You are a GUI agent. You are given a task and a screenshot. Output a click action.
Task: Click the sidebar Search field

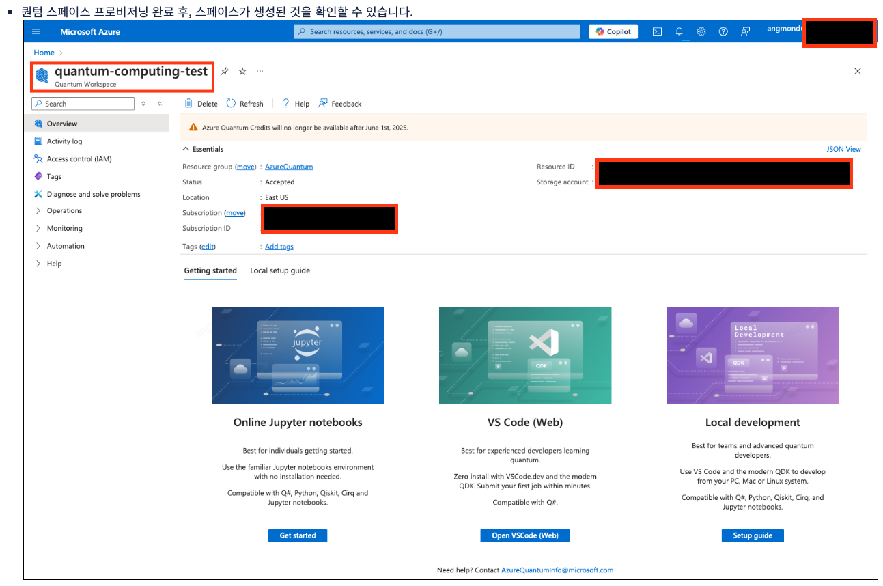coord(83,104)
